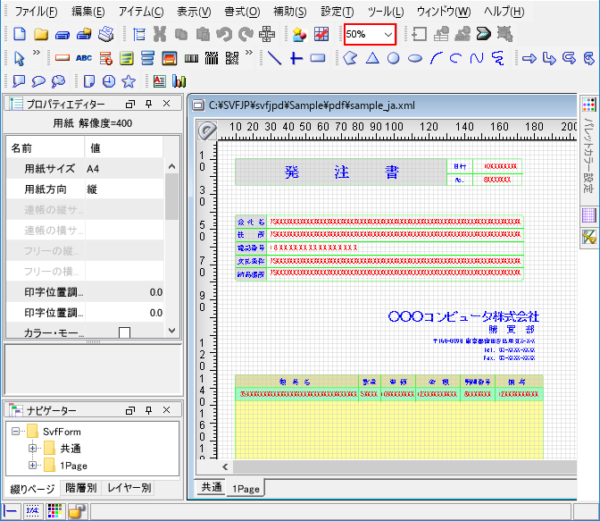This screenshot has height=521, width=600.
Task: Click the Copy icon in toolbar
Action: (181, 34)
